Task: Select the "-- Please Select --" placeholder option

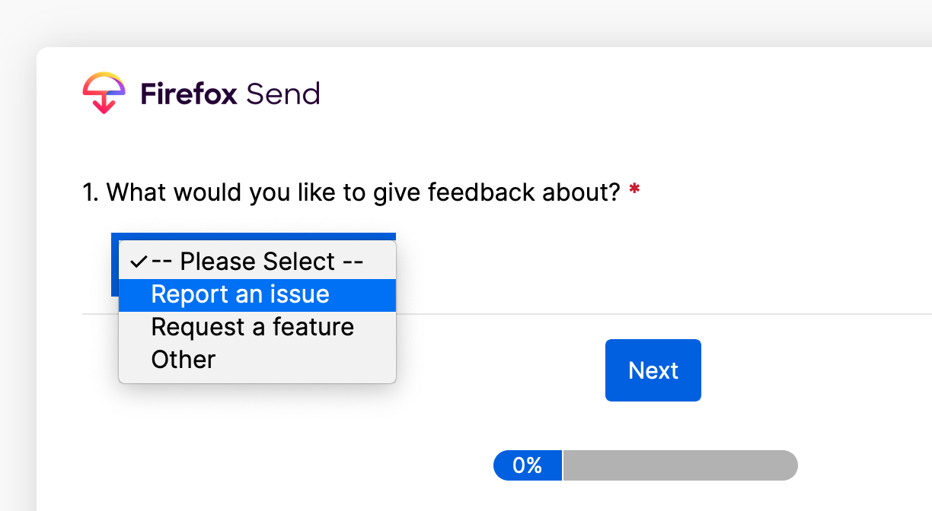Action: coord(257,262)
